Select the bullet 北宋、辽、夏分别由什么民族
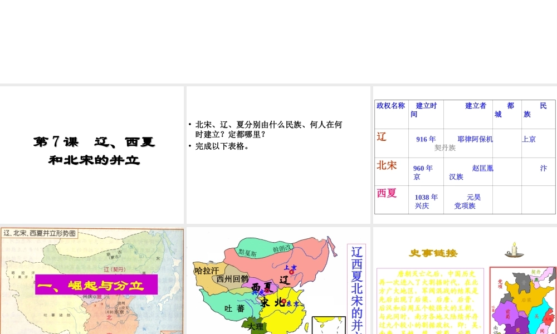The width and height of the screenshot is (557, 334). click(x=269, y=129)
